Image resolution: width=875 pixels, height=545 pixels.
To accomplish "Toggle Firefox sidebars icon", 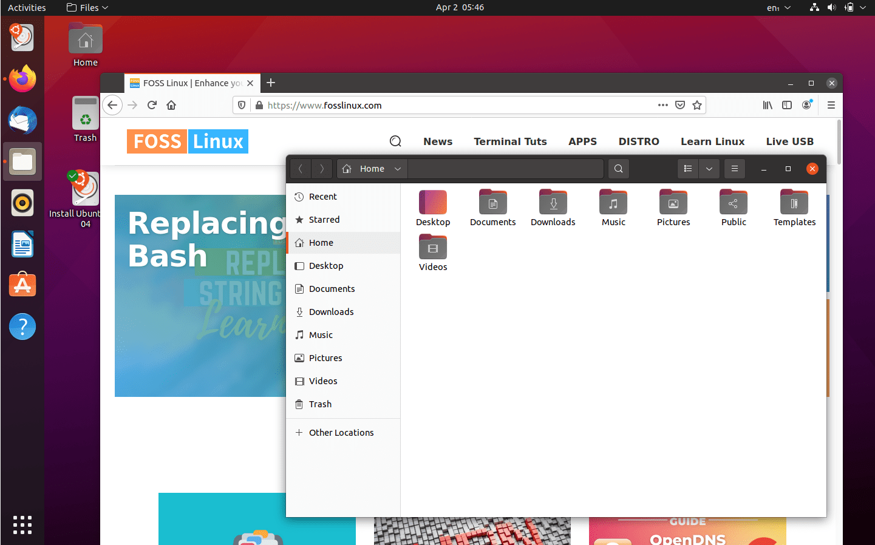I will [x=787, y=105].
